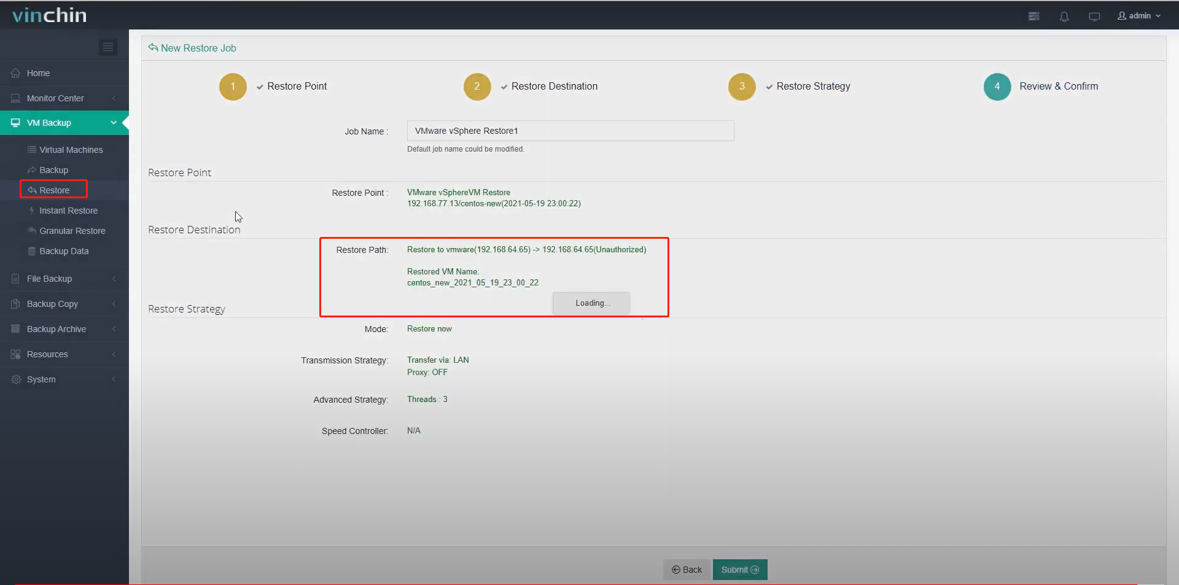This screenshot has width=1179, height=585.
Task: Go to step 3 Restore Strategy
Action: [789, 87]
